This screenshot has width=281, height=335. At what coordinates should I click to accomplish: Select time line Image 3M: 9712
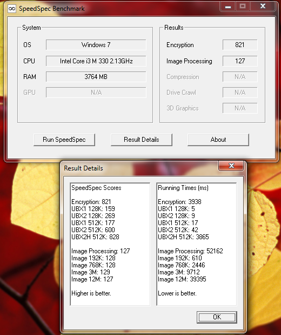click(179, 272)
